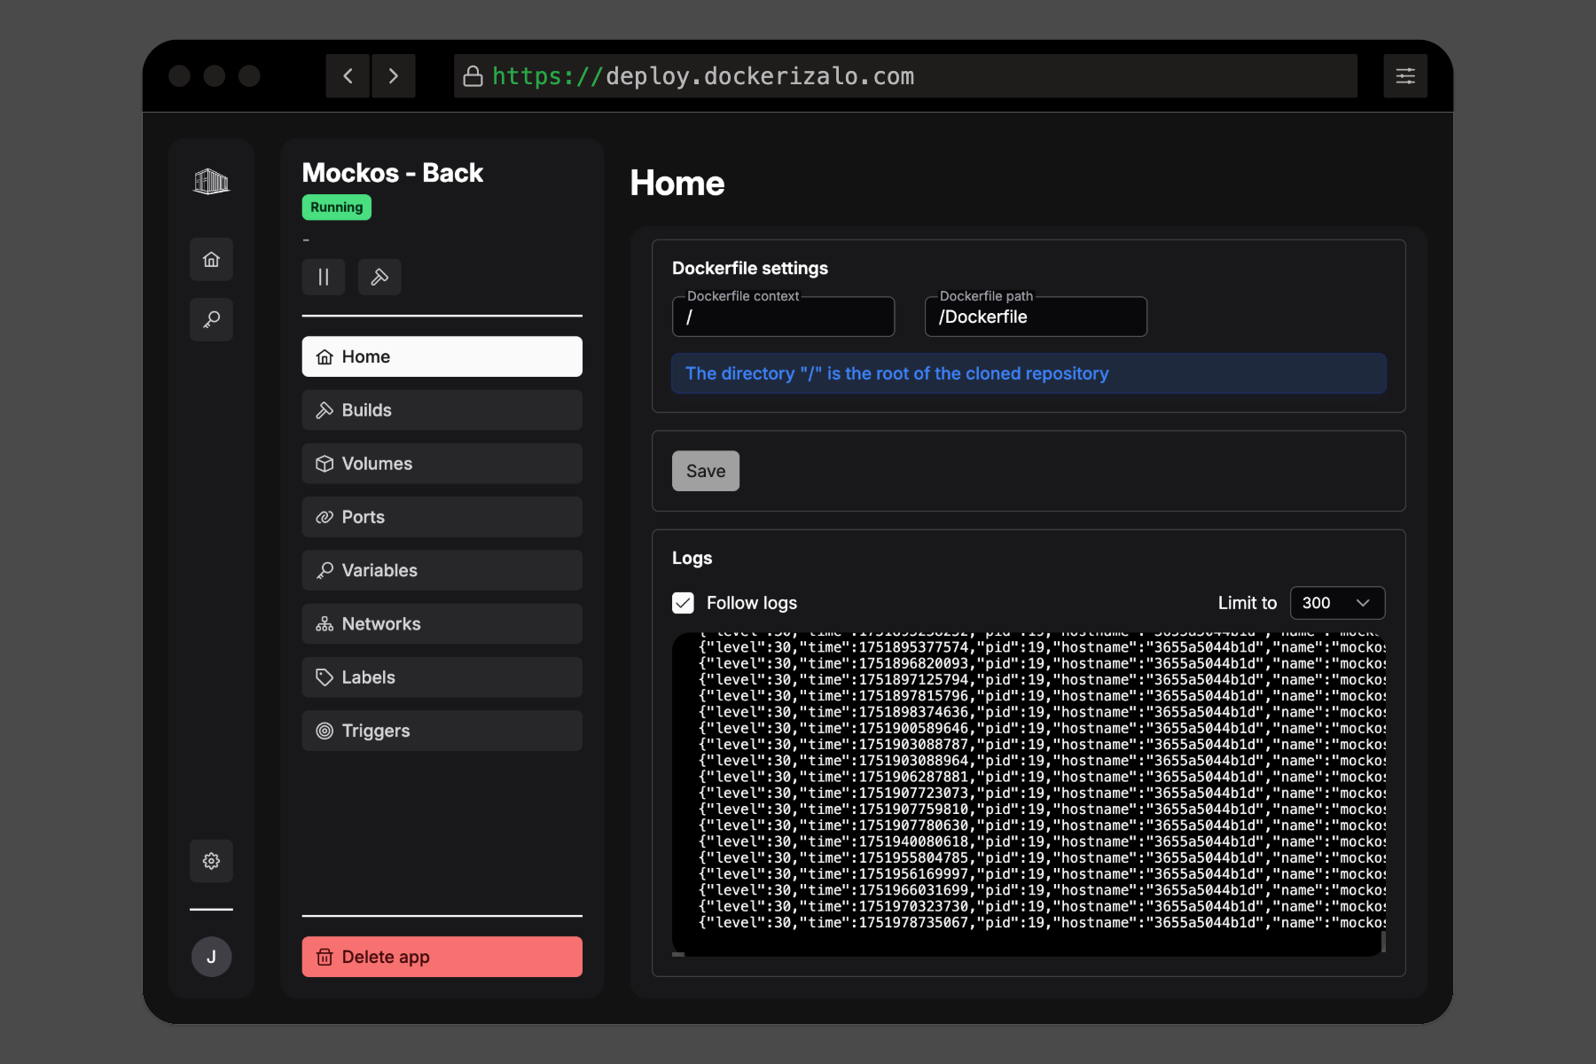The image size is (1596, 1064).
Task: Click the user avatar labeled J
Action: coord(211,957)
